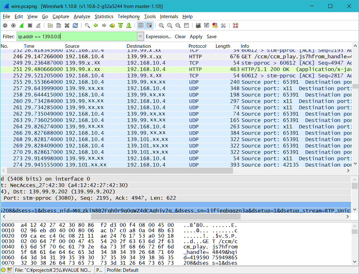Screen dimensions: 359x274
Task: Restart the current live capture
Action: [x=38, y=25]
